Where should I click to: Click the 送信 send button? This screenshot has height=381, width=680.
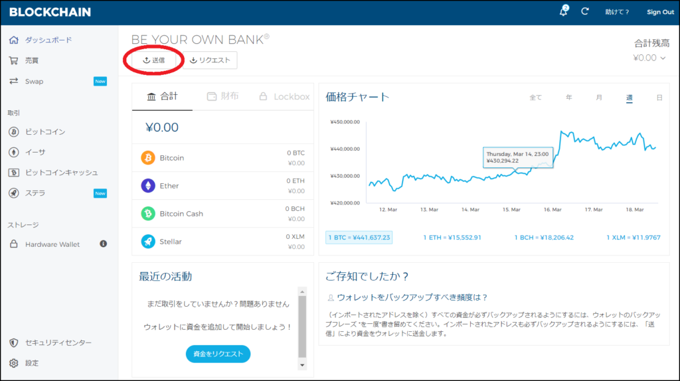(154, 60)
